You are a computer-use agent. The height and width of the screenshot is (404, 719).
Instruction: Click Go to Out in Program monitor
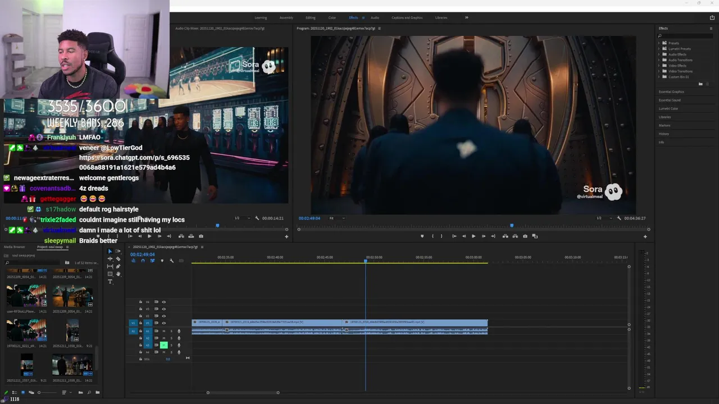(x=493, y=236)
